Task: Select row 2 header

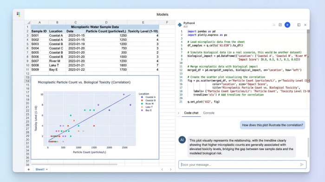Action: (x=27, y=31)
